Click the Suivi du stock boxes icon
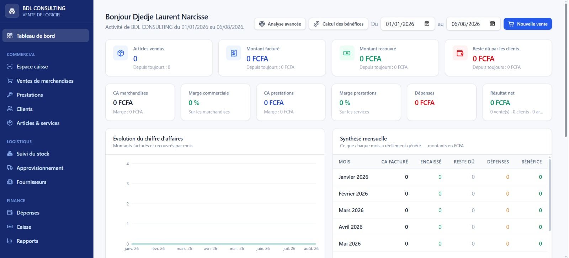The height and width of the screenshot is (258, 569). tap(10, 154)
